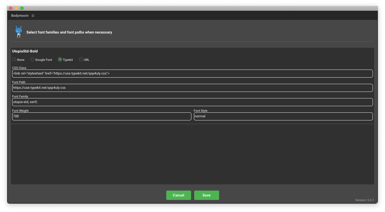The height and width of the screenshot is (212, 385).
Task: Cancel the font selection
Action: 178,195
